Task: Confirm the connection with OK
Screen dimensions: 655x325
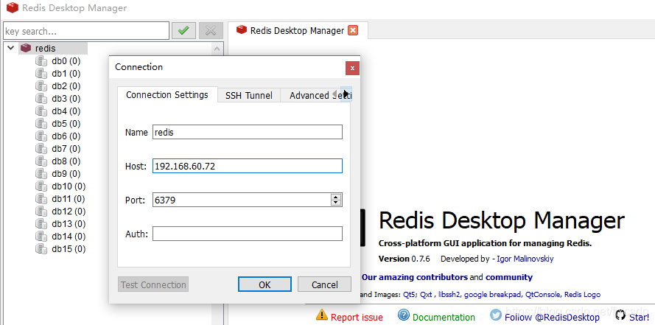Action: coord(265,284)
